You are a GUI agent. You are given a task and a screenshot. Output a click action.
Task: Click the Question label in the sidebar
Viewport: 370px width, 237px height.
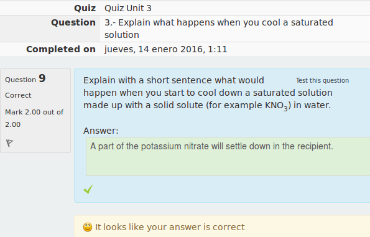coord(21,80)
